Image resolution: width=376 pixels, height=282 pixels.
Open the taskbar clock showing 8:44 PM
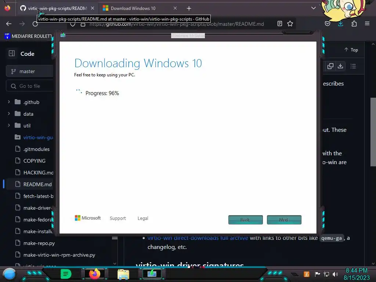(x=357, y=274)
